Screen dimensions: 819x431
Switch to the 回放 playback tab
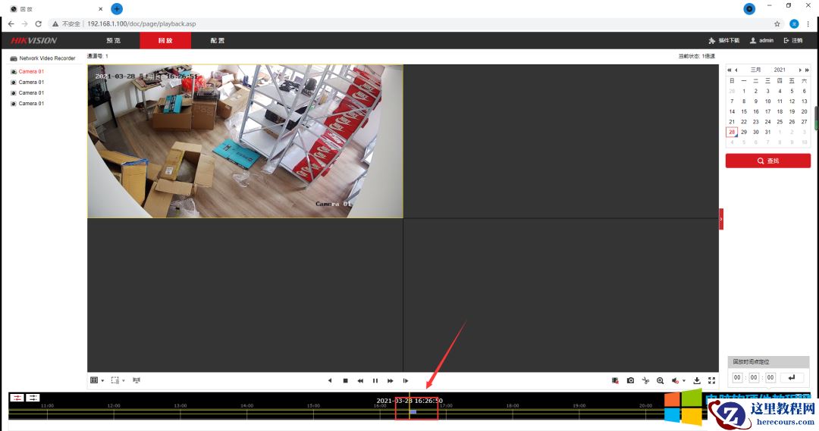[165, 40]
